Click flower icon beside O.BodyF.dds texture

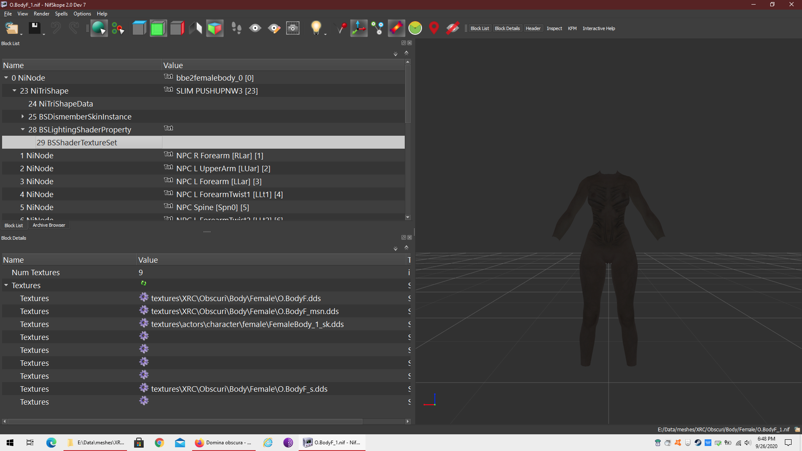click(x=144, y=297)
